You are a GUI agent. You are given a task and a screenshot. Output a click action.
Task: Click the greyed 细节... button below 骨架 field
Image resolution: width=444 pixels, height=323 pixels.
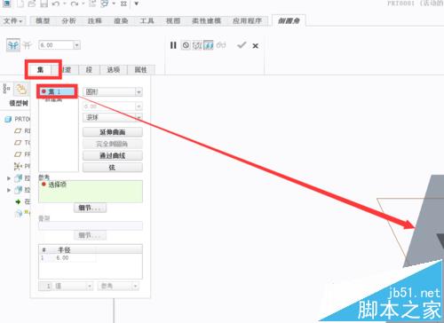click(90, 235)
